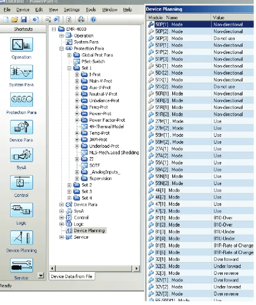The height and width of the screenshot is (305, 256).
Task: Select MLS-Mech.Load Shedding tree item
Action: 114,153
